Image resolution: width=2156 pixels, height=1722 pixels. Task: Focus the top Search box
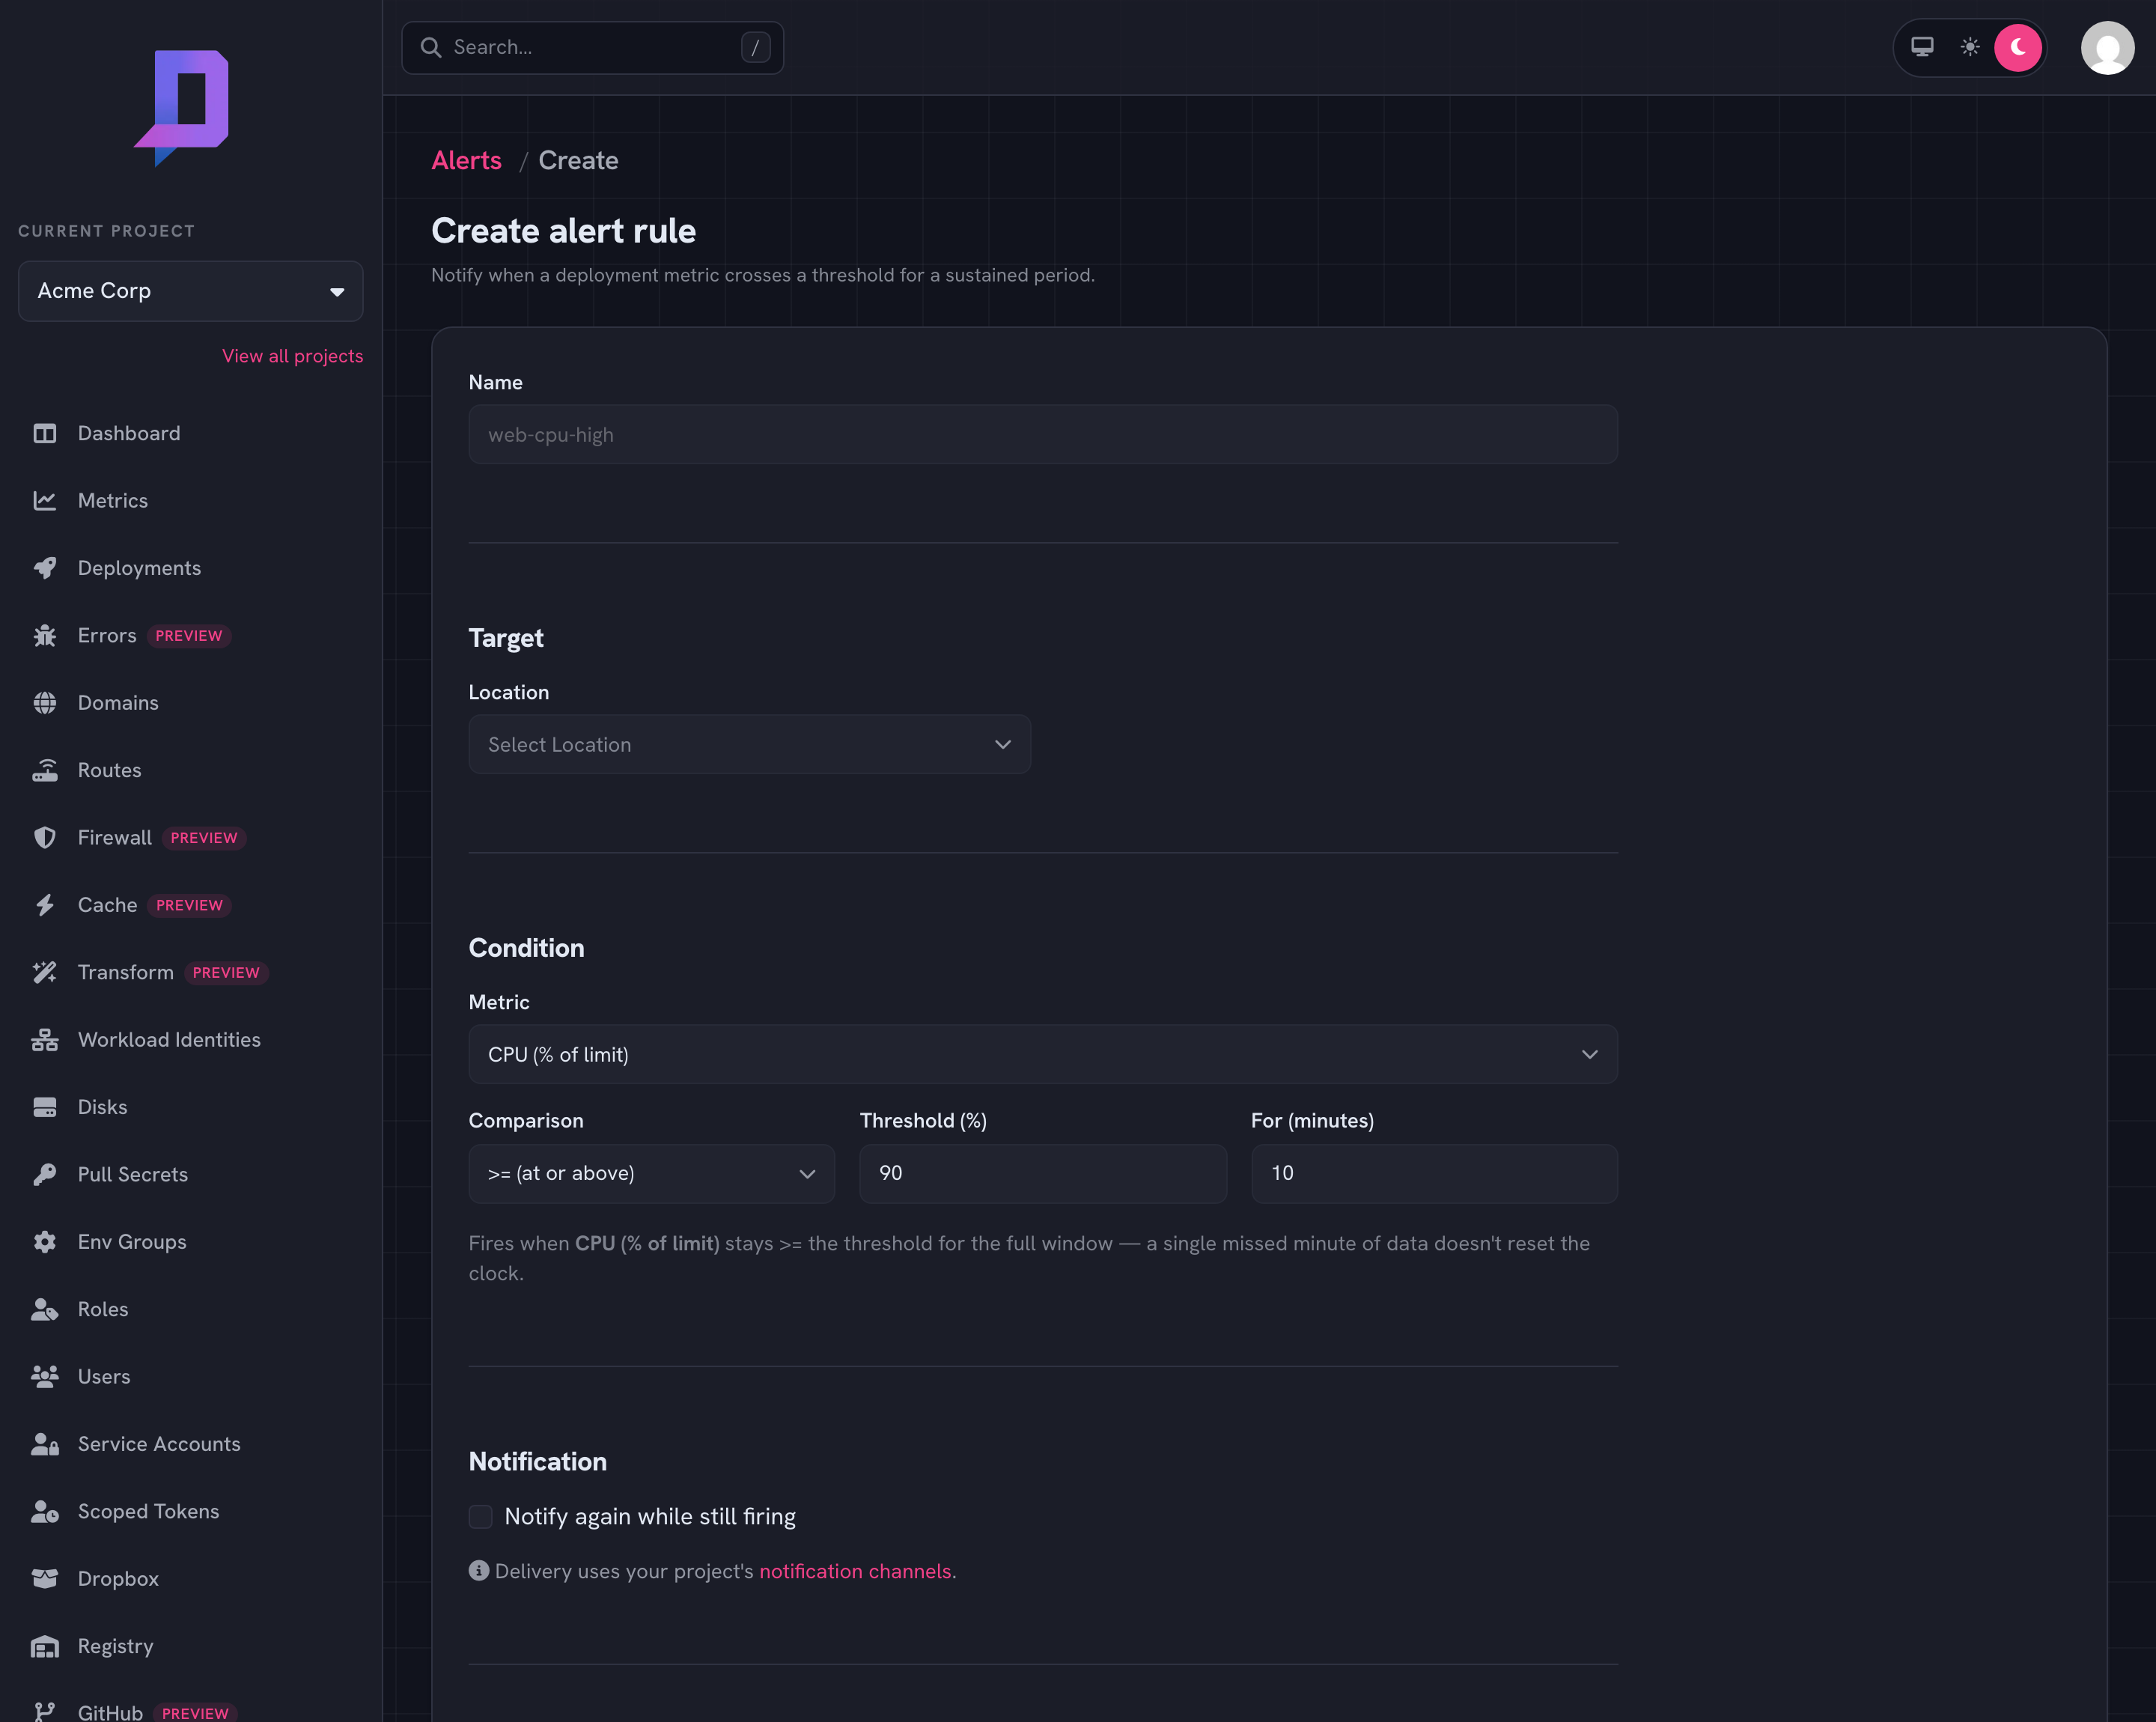tap(592, 47)
